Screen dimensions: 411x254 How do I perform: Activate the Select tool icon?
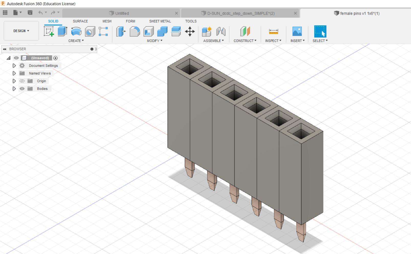320,31
